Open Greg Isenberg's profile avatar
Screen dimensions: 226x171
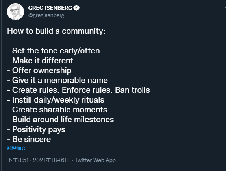coord(15,11)
